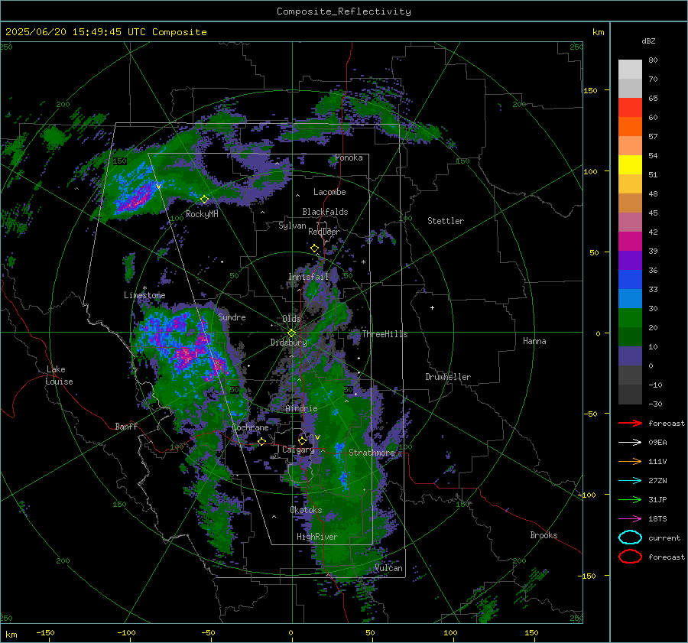
Task: Click the Lake Louise label
Action: pyautogui.click(x=59, y=375)
